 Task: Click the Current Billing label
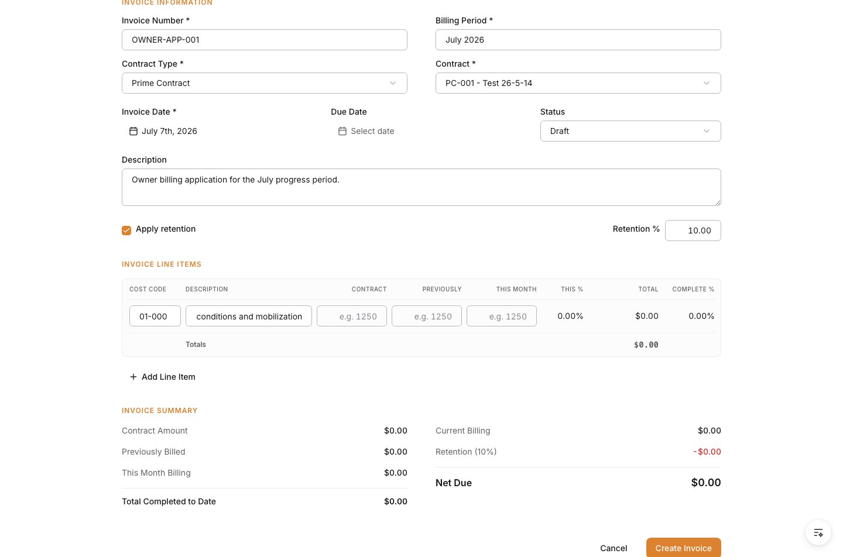[x=463, y=431]
